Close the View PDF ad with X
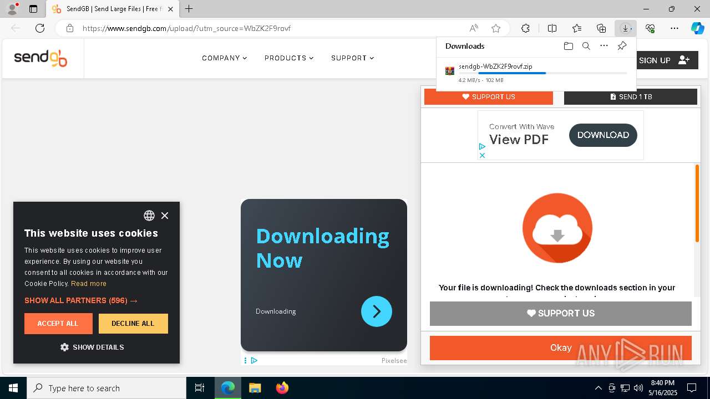 tap(482, 155)
